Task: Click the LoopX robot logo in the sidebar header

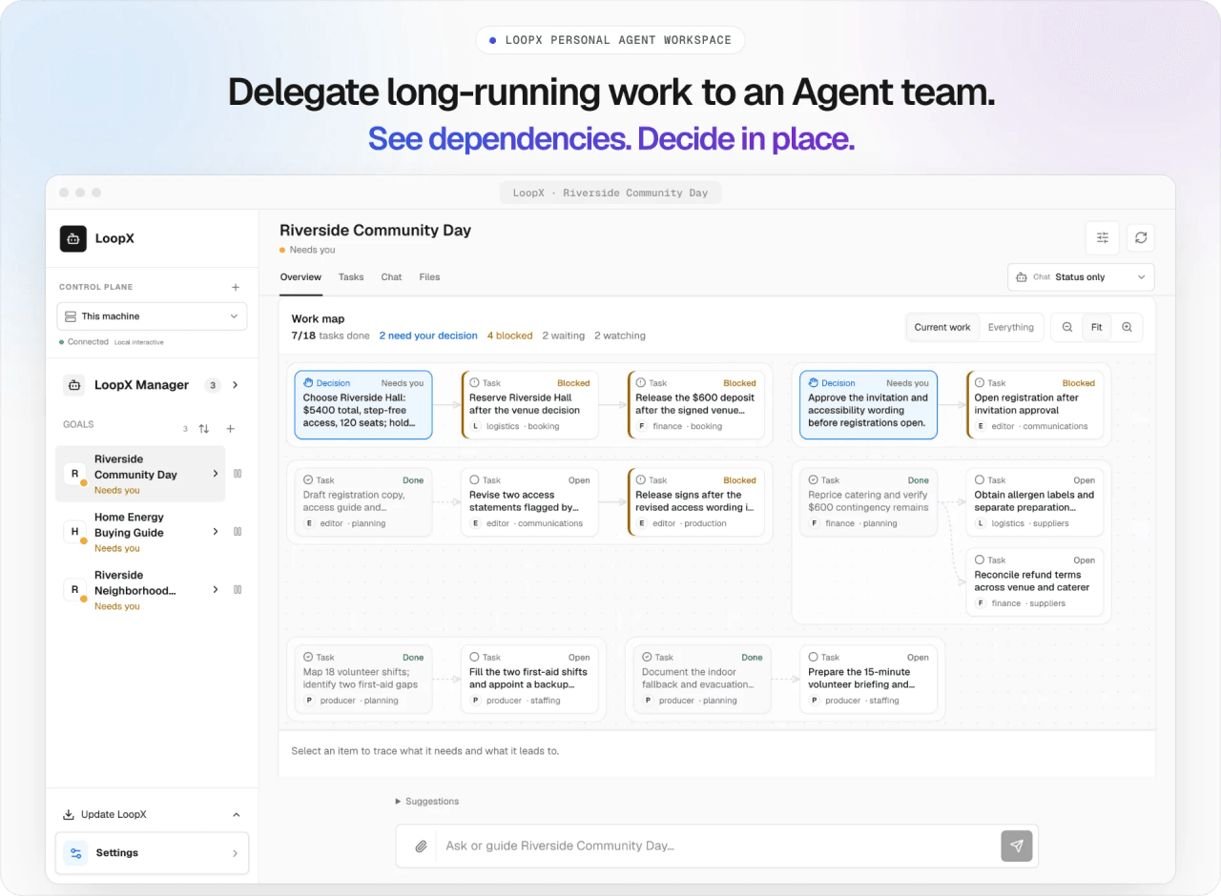Action: [73, 238]
